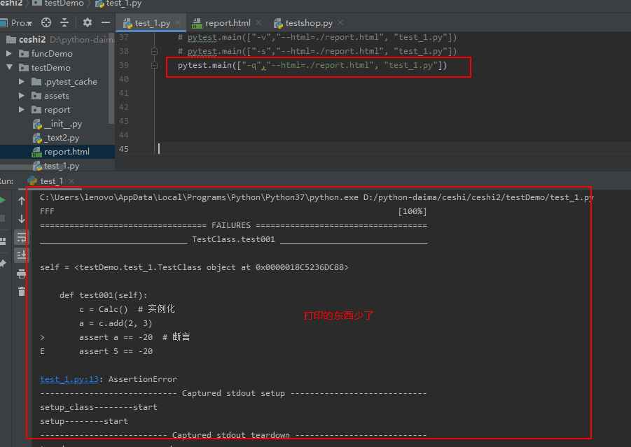Select the ceshi2 project root
631x447 pixels.
click(32, 39)
